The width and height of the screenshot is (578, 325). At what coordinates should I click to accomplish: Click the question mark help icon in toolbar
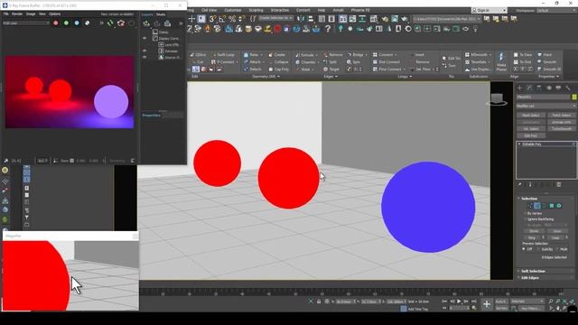coord(328,29)
